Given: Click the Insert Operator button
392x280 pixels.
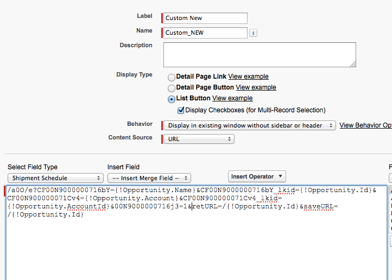Looking at the screenshot, I should pyautogui.click(x=257, y=176).
